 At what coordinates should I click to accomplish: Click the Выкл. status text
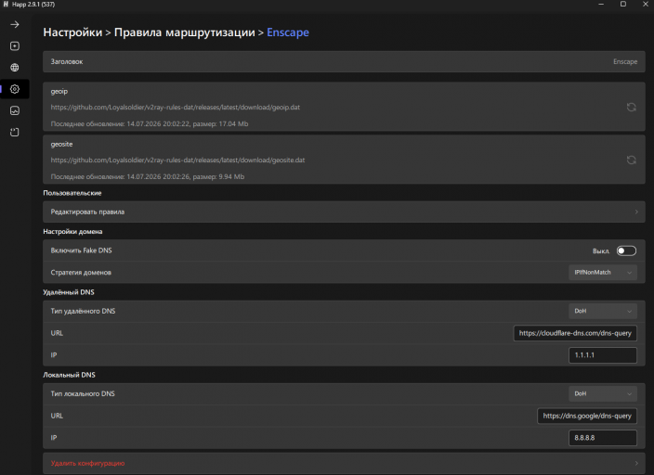[601, 251]
